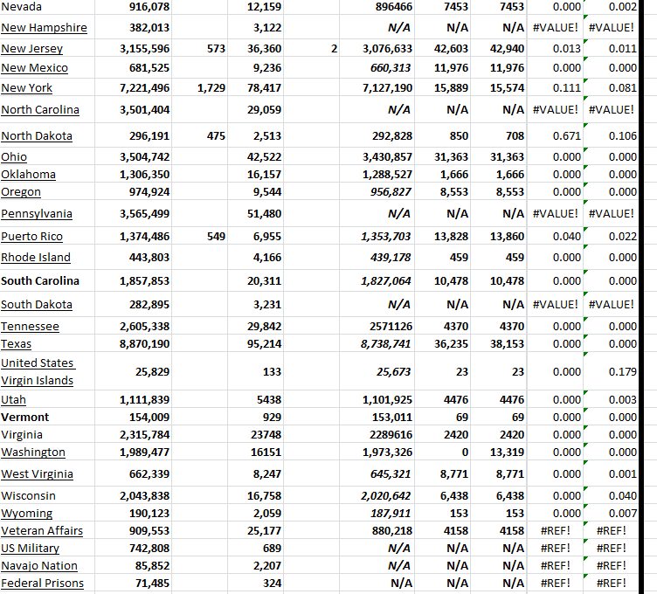The width and height of the screenshot is (657, 594).
Task: Select the bold South Carolina cell
Action: pyautogui.click(x=47, y=280)
